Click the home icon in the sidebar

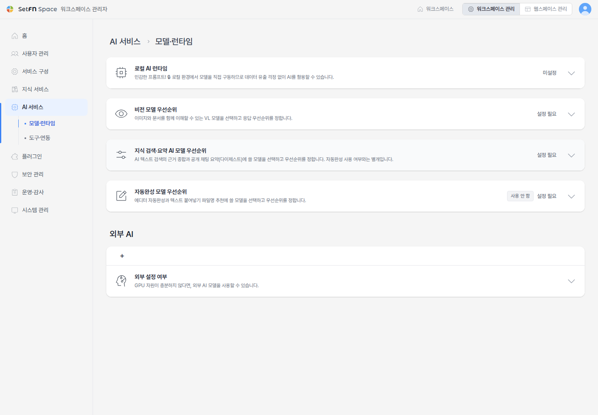click(15, 36)
